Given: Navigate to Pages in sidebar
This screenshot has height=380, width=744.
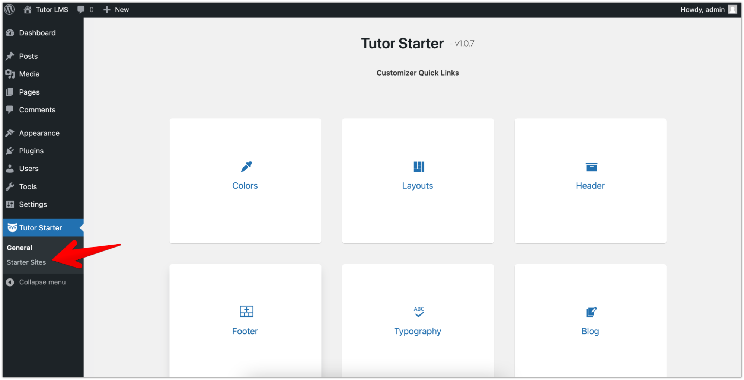Looking at the screenshot, I should pyautogui.click(x=43, y=92).
